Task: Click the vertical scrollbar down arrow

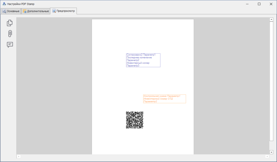Action: 271,152
